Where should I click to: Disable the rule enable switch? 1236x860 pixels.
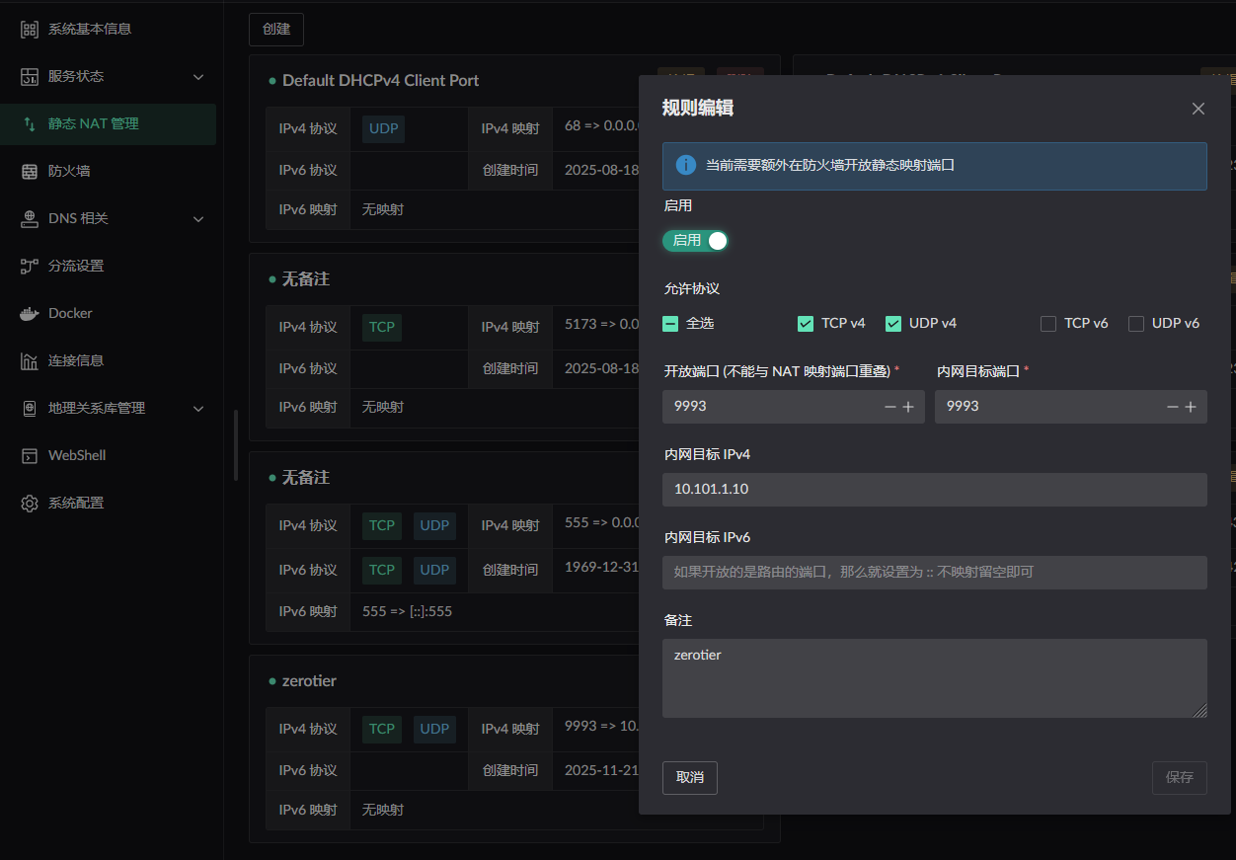pos(696,241)
